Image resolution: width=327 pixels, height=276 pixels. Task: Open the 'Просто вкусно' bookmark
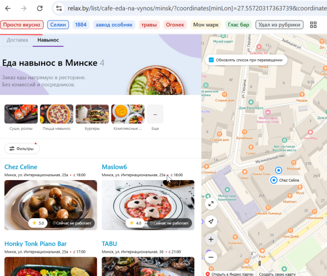(22, 25)
